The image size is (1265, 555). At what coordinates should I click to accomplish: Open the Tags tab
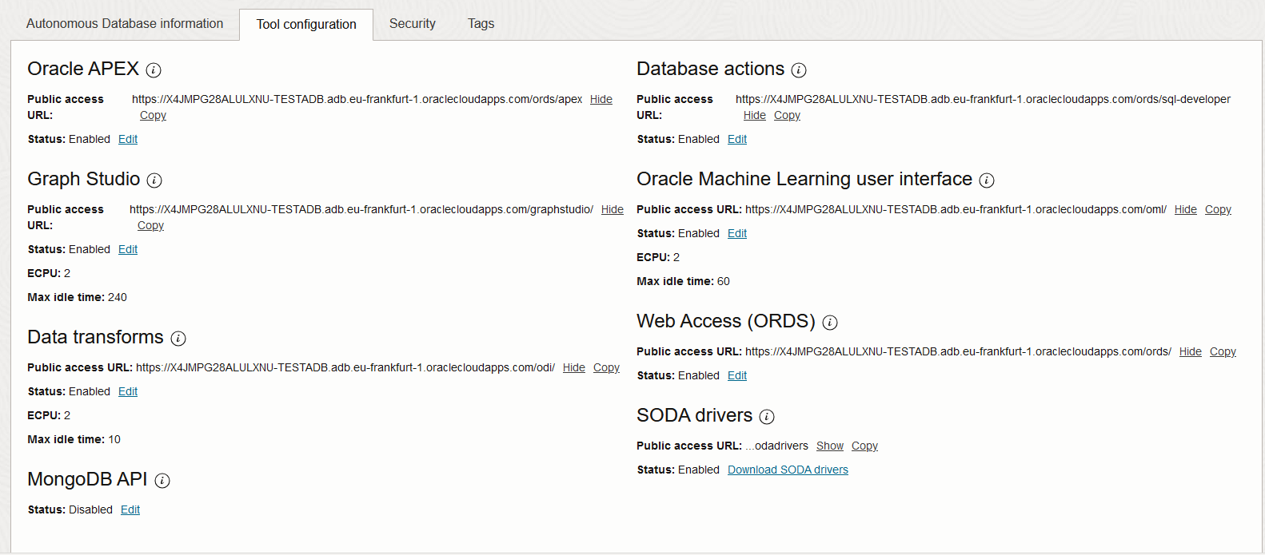481,24
